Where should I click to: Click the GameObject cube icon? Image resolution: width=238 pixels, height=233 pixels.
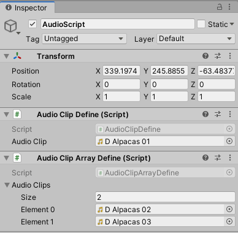(10, 26)
